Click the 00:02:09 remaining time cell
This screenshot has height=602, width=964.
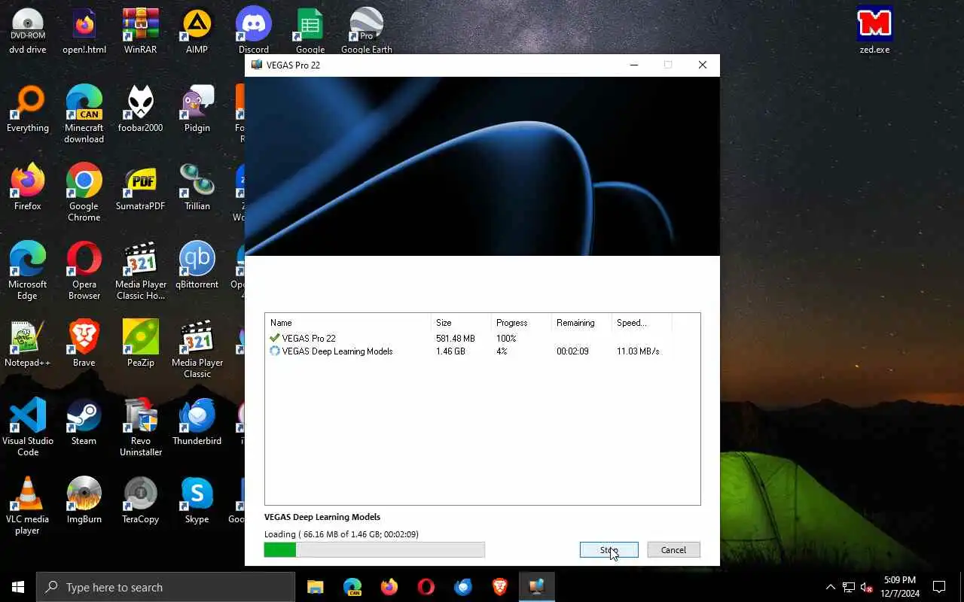pyautogui.click(x=572, y=351)
